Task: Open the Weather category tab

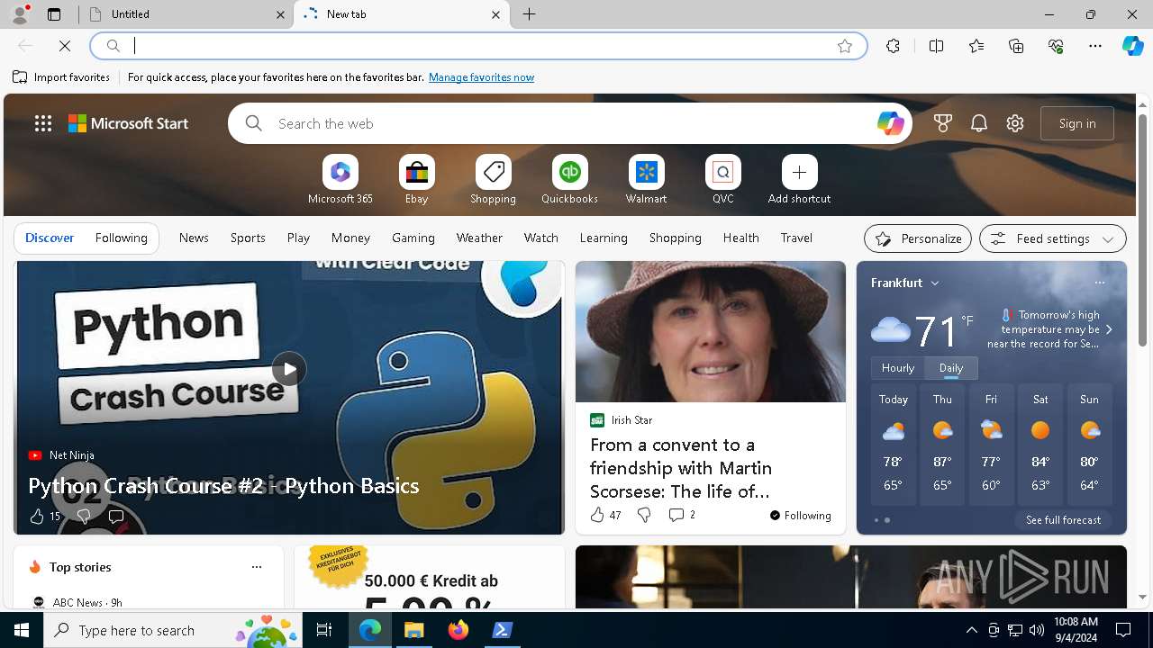Action: point(479,238)
